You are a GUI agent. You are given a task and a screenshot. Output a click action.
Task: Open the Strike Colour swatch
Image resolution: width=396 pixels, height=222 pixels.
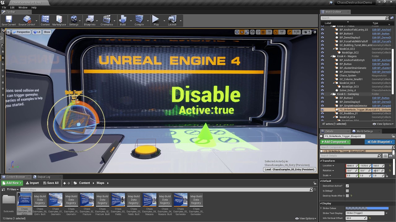point(367,208)
